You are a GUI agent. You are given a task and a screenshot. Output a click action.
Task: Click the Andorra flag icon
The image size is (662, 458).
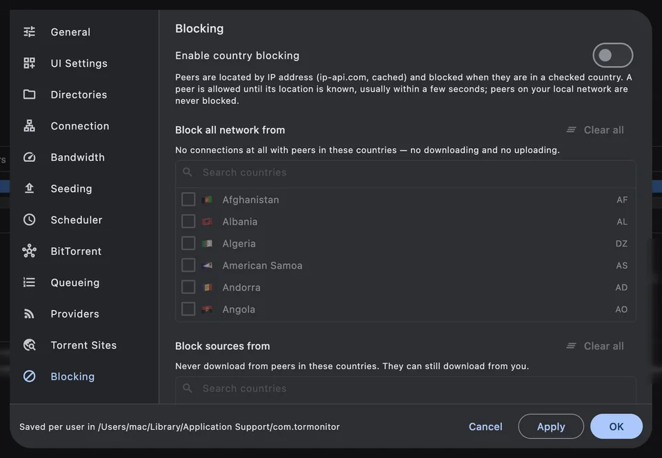click(x=207, y=287)
